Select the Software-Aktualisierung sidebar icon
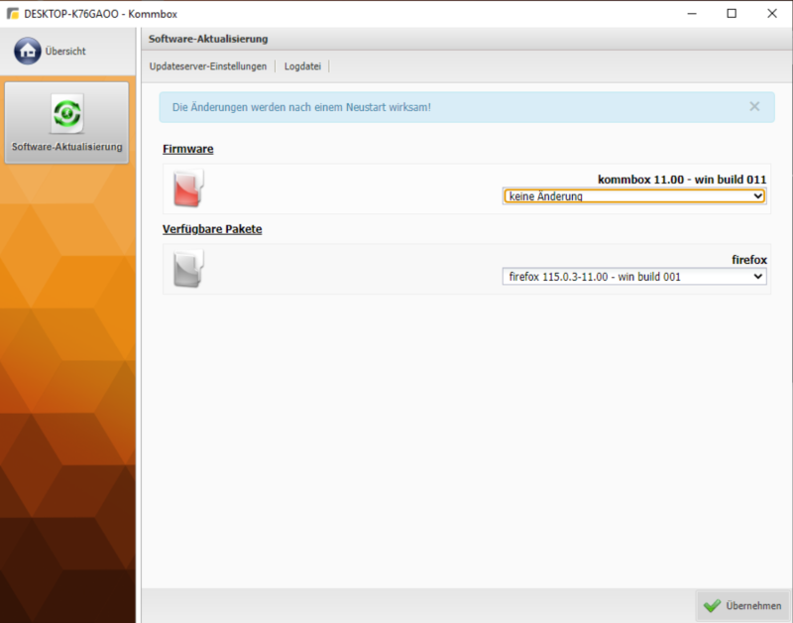The width and height of the screenshot is (793, 623). [66, 122]
